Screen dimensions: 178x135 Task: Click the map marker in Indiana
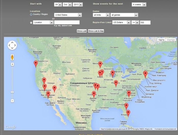point(116,83)
